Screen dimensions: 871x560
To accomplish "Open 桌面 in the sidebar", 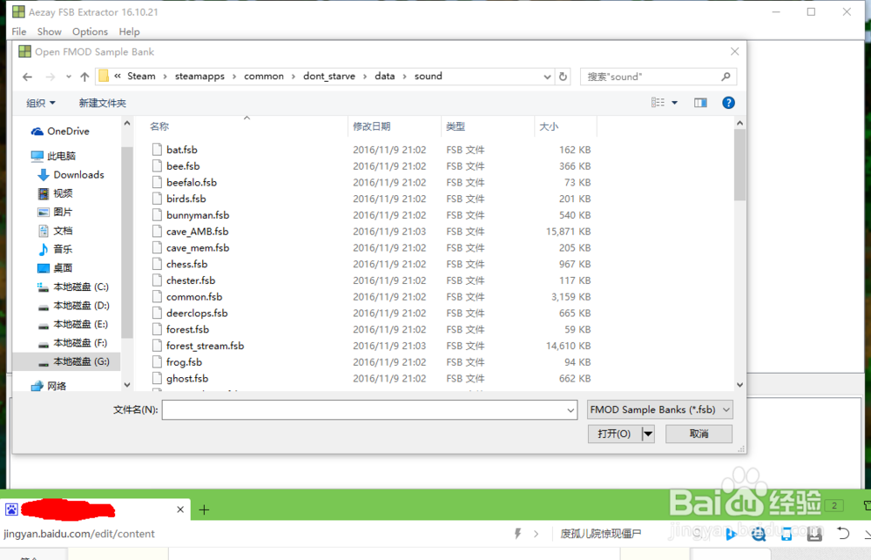I will click(x=55, y=268).
